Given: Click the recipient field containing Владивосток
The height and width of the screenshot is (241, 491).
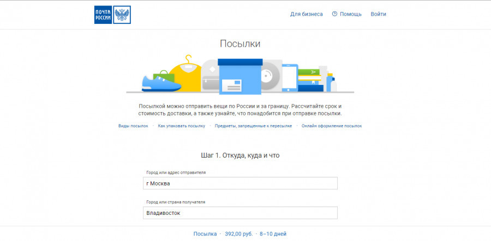Looking at the screenshot, I should tap(240, 213).
